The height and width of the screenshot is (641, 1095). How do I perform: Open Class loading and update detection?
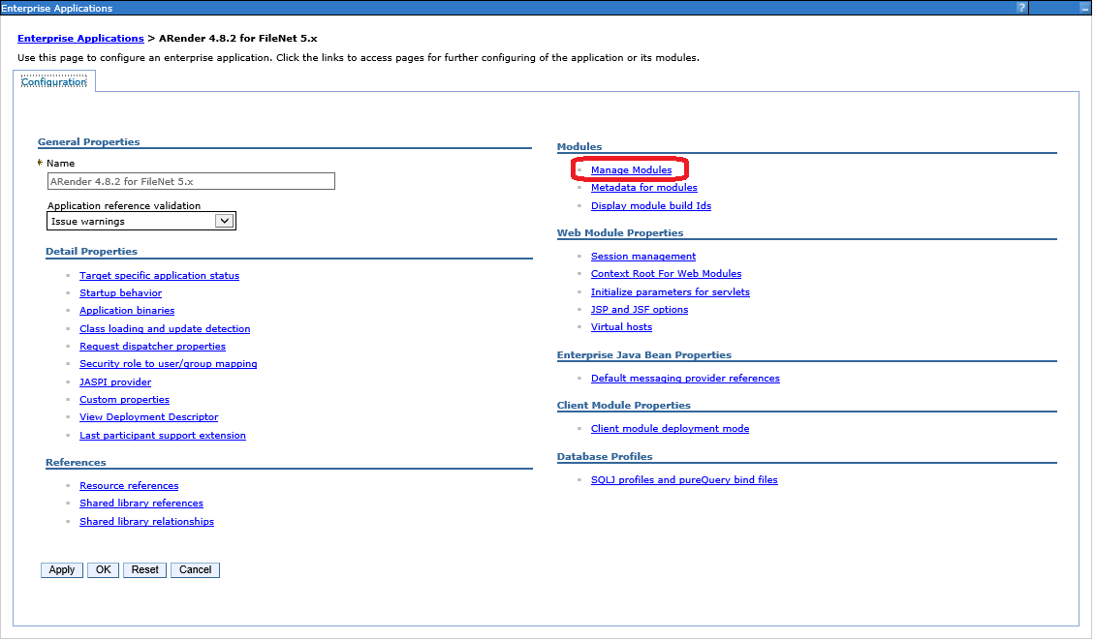click(165, 329)
